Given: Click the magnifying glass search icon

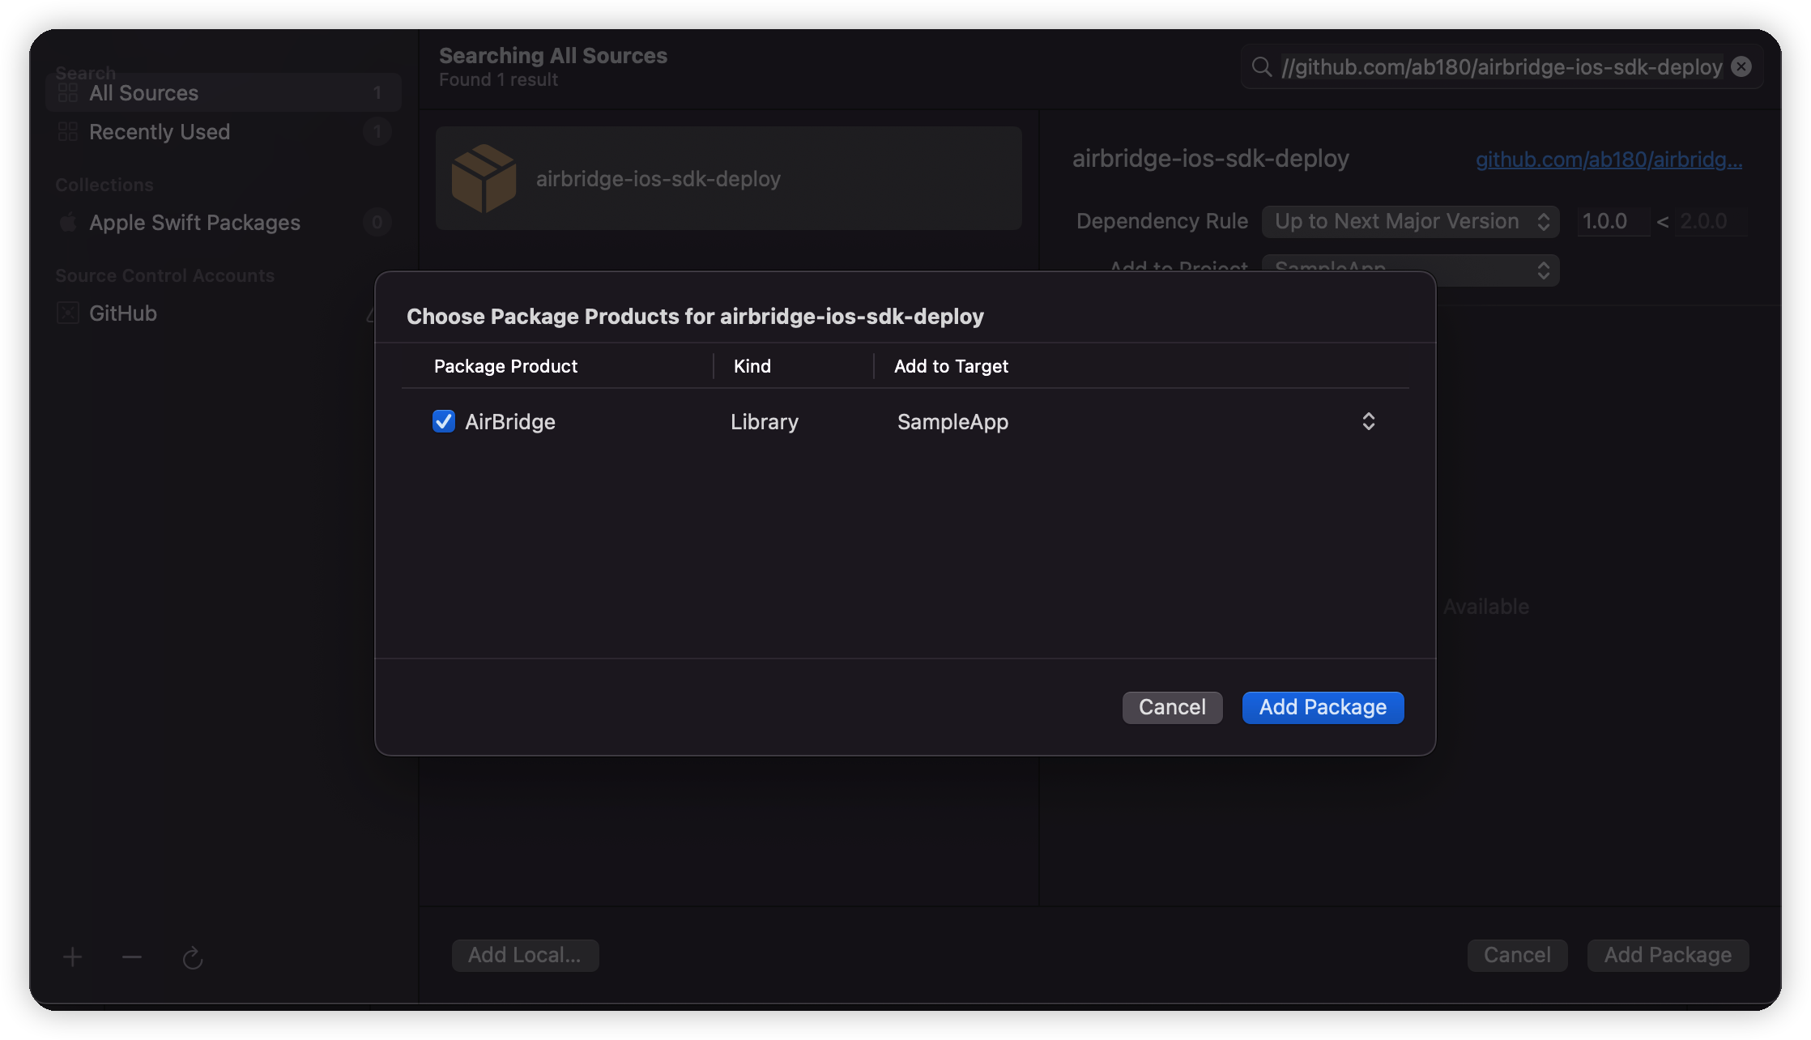Looking at the screenshot, I should (x=1261, y=66).
